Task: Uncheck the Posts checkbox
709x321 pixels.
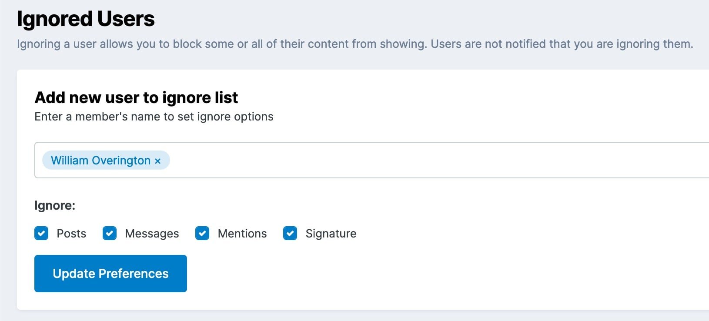Action: pos(41,234)
